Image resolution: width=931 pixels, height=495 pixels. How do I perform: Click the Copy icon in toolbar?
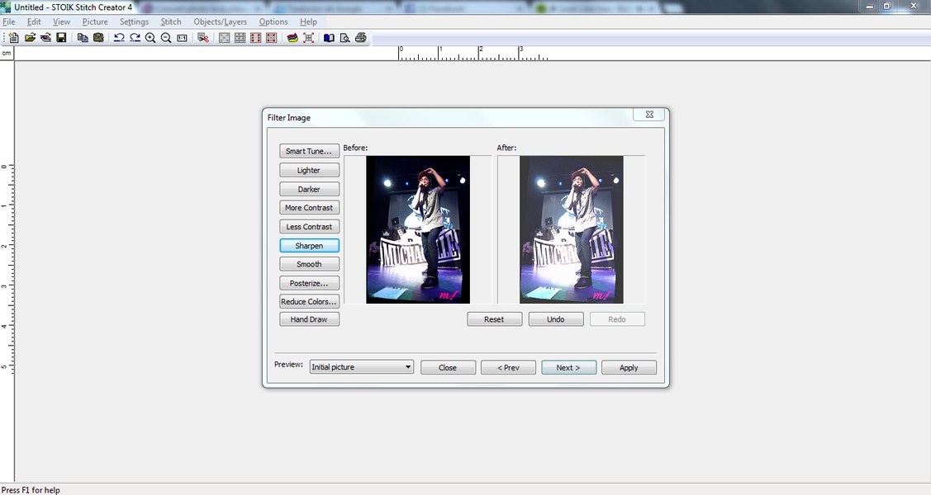click(83, 38)
